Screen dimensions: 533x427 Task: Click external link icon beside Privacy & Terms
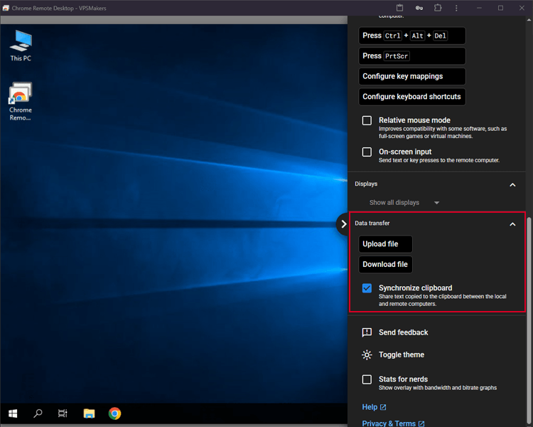click(x=421, y=423)
